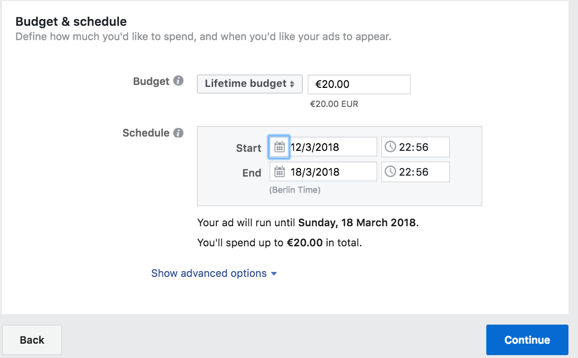
Task: Click the €20.00 budget amount field
Action: pos(359,84)
